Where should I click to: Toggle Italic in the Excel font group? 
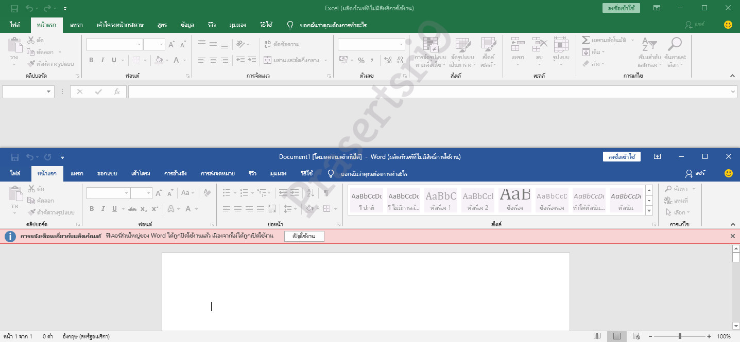point(102,60)
